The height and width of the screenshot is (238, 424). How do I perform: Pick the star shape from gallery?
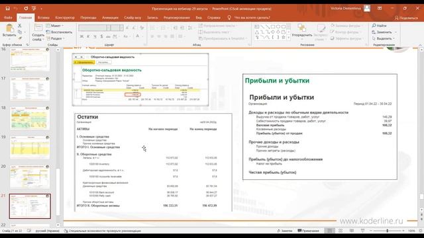click(284, 37)
